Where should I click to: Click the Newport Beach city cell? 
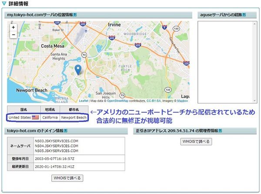pos(74,118)
